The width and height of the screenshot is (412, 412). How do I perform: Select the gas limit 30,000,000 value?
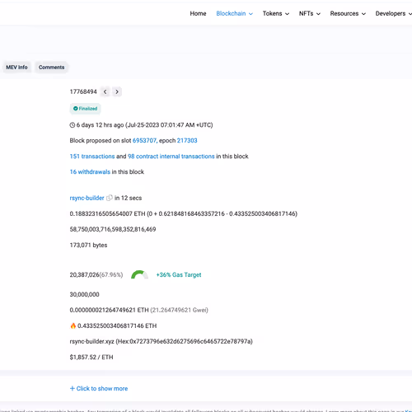point(84,294)
